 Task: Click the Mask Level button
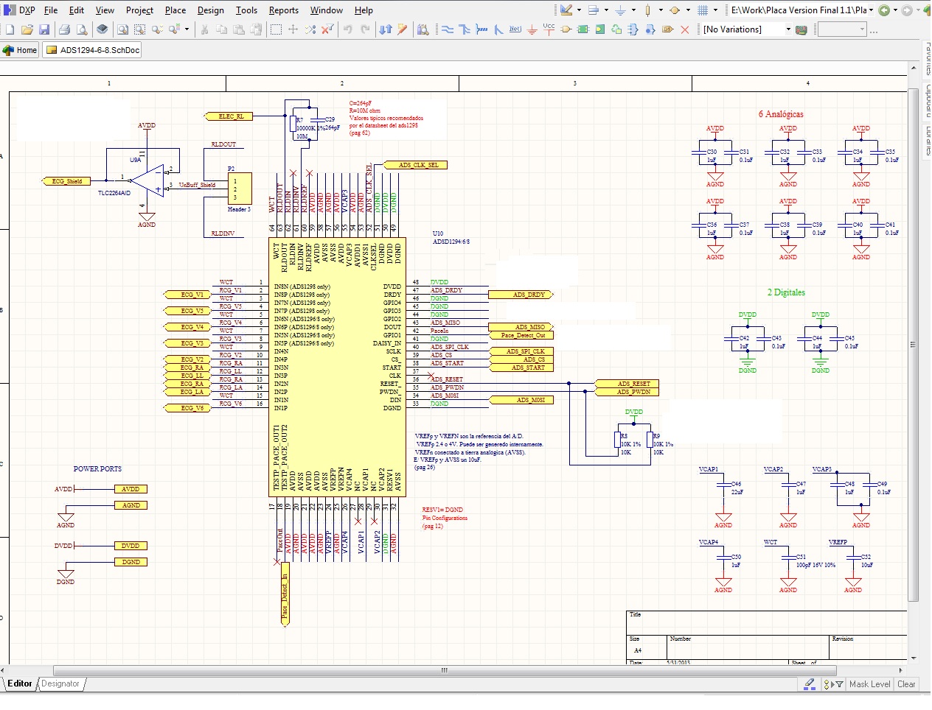coord(870,684)
